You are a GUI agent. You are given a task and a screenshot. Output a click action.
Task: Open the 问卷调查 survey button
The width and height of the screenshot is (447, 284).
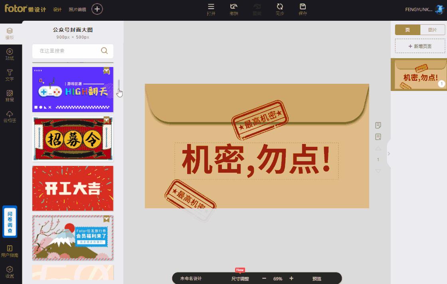click(x=10, y=222)
